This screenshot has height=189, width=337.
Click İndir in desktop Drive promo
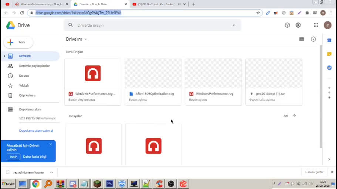coord(13,157)
